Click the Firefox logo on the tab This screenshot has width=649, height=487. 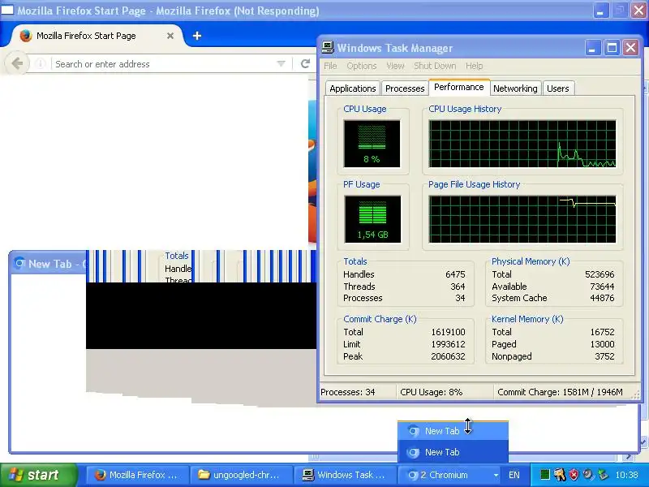[x=26, y=36]
